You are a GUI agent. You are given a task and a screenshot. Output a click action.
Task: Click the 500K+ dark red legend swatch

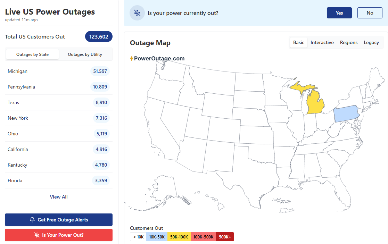point(225,237)
